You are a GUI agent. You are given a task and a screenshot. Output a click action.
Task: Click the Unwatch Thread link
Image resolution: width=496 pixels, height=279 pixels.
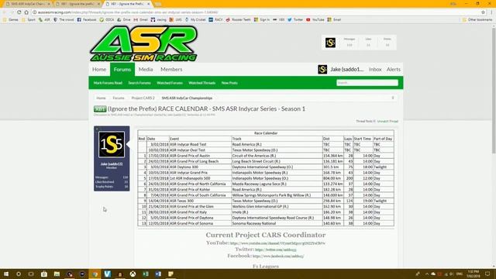pyautogui.click(x=387, y=121)
